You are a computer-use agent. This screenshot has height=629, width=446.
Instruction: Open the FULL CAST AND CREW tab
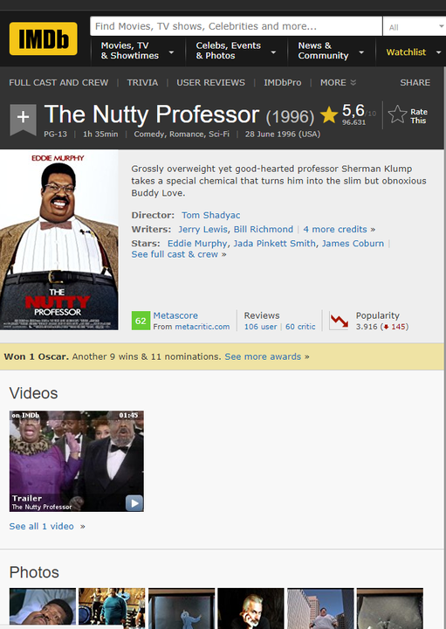(58, 83)
